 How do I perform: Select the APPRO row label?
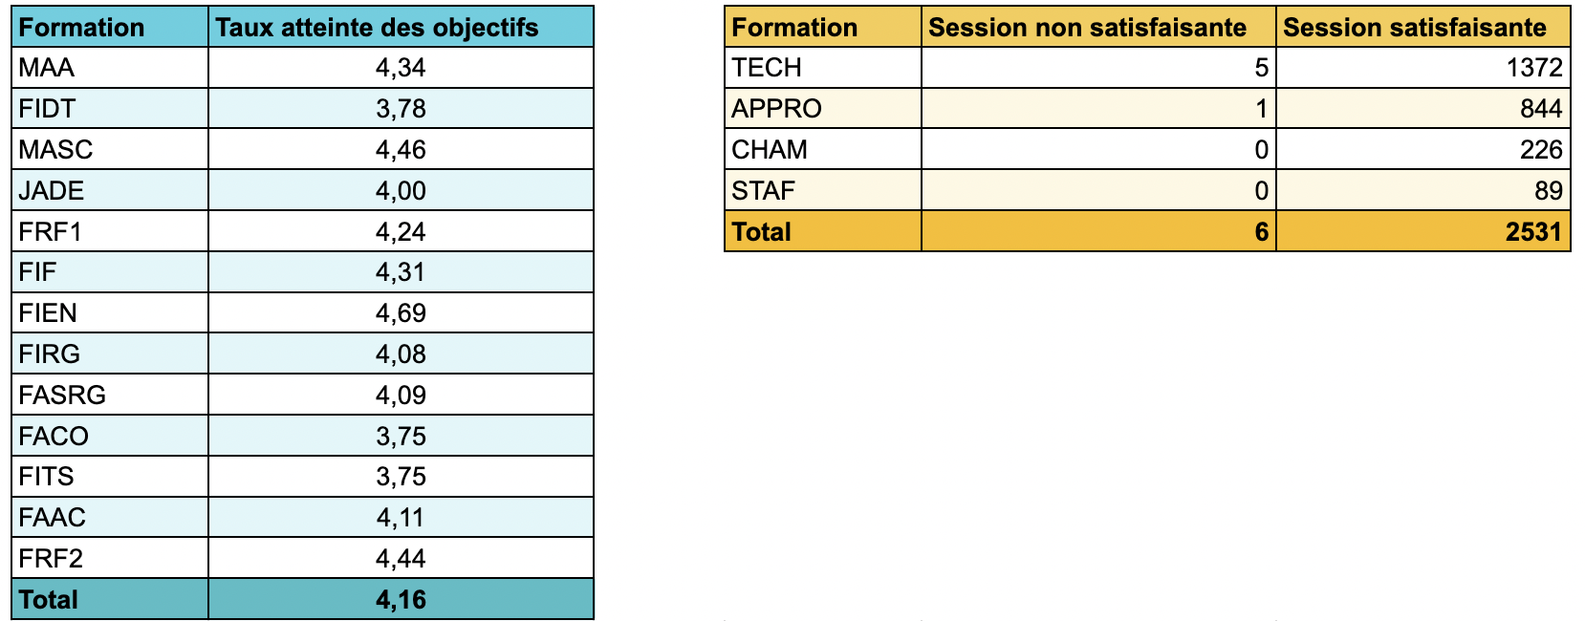(x=822, y=109)
